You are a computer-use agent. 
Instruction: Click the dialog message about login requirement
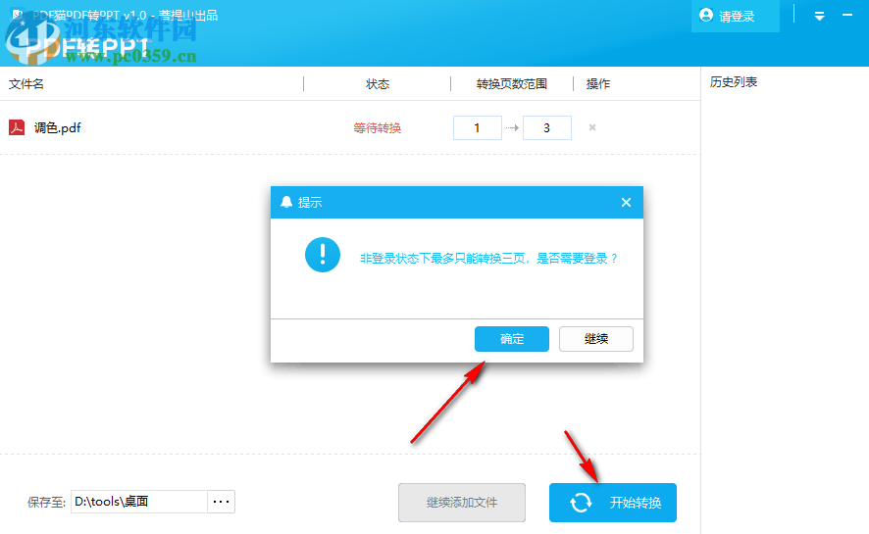click(488, 259)
